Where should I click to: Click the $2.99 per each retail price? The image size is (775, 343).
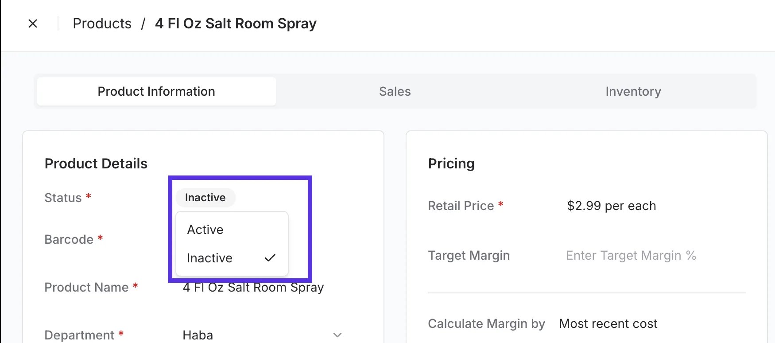coord(612,206)
